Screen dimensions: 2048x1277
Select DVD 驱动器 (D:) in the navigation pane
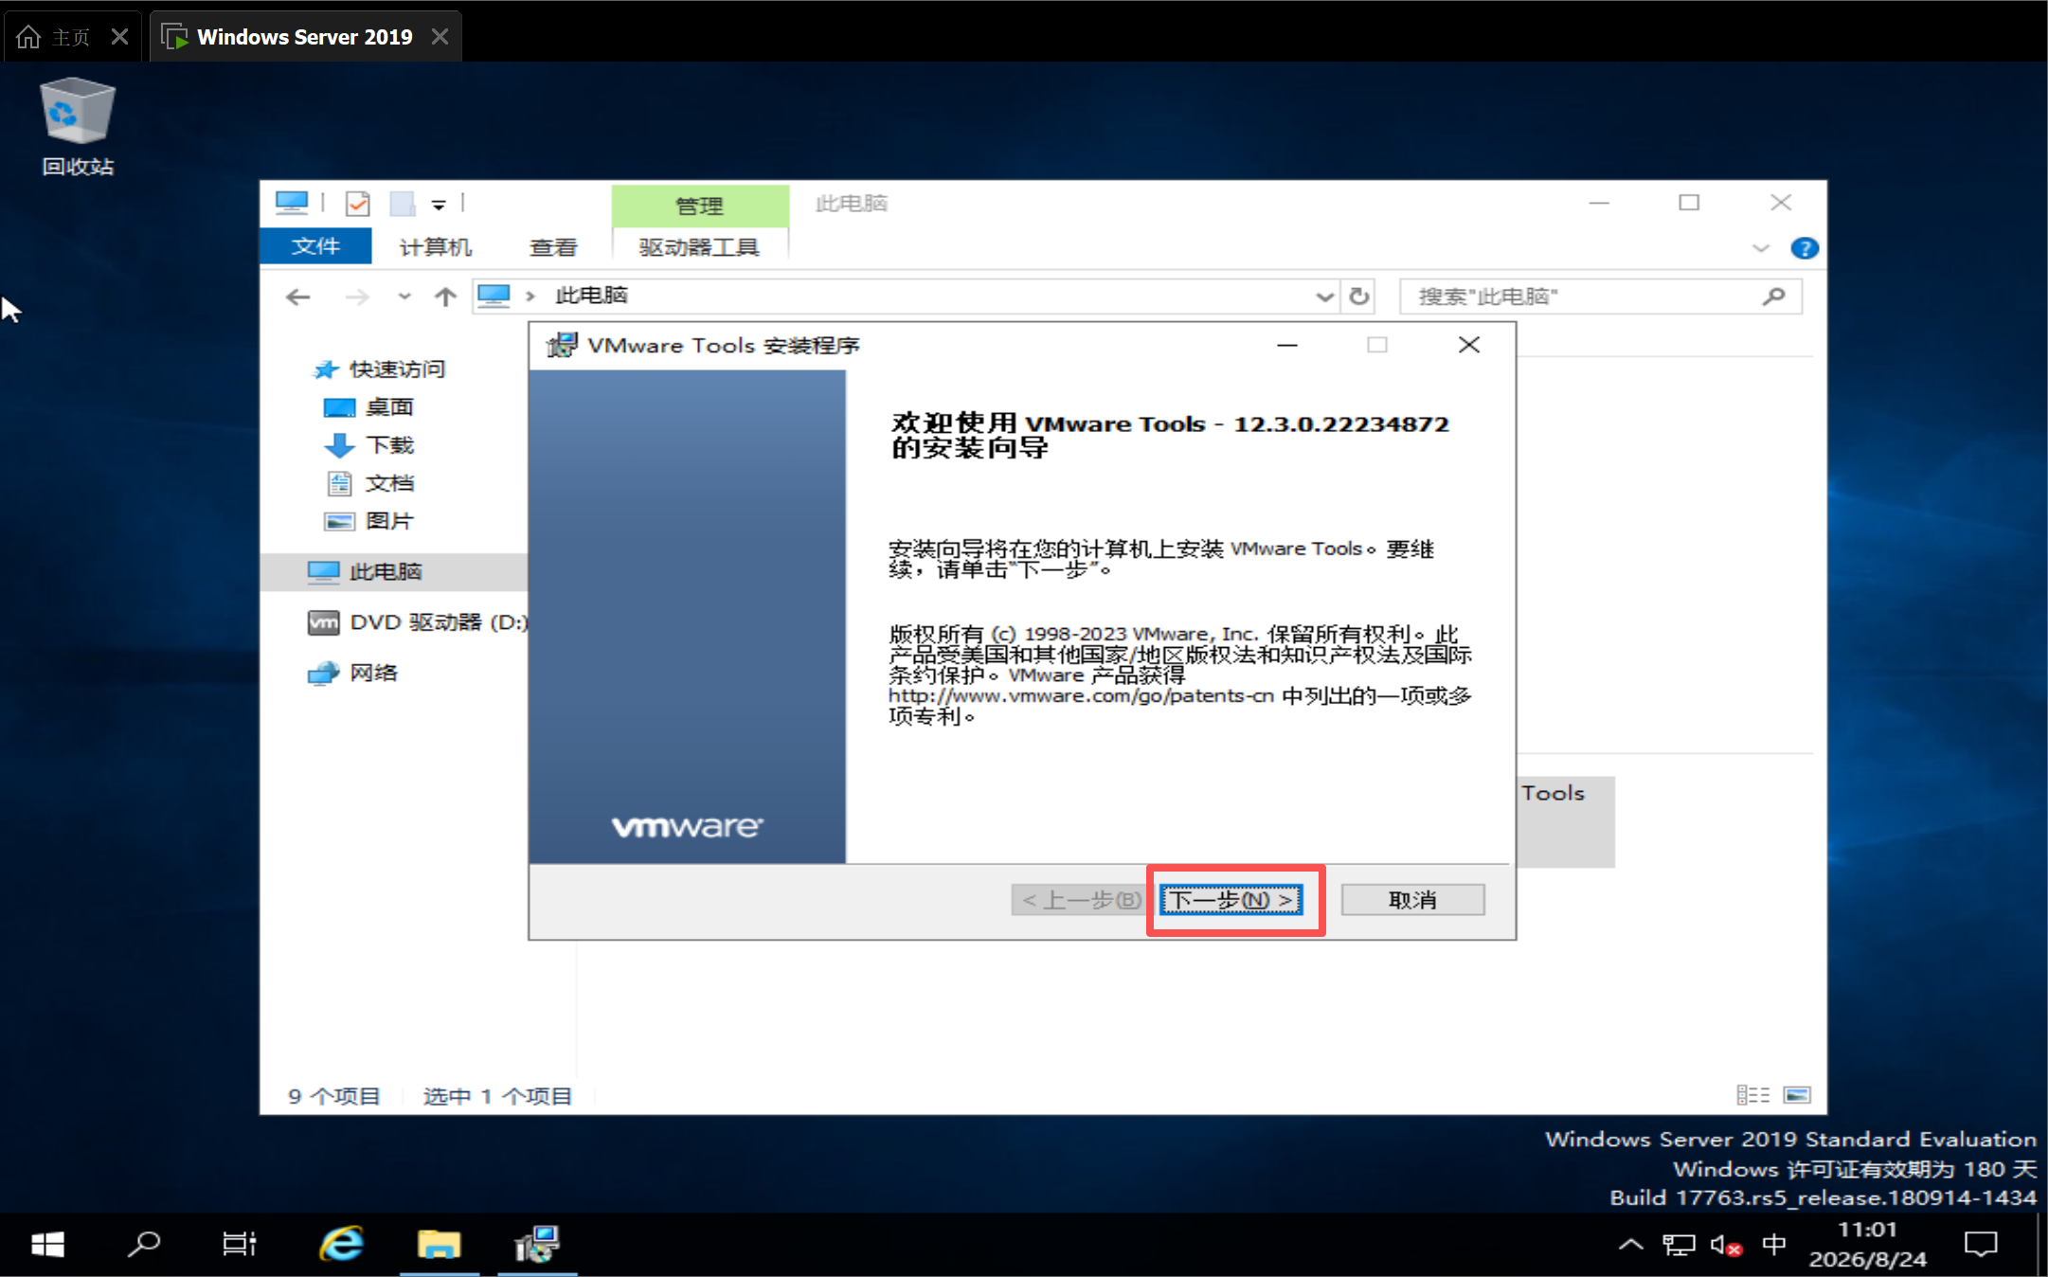418,622
